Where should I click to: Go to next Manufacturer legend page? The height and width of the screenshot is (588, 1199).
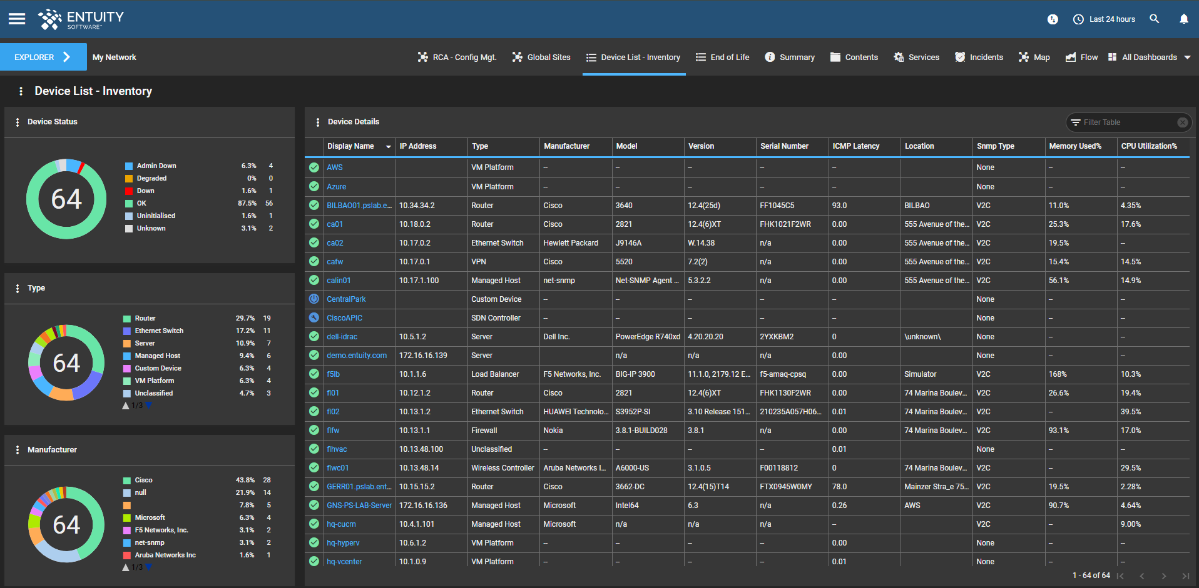[x=149, y=567]
